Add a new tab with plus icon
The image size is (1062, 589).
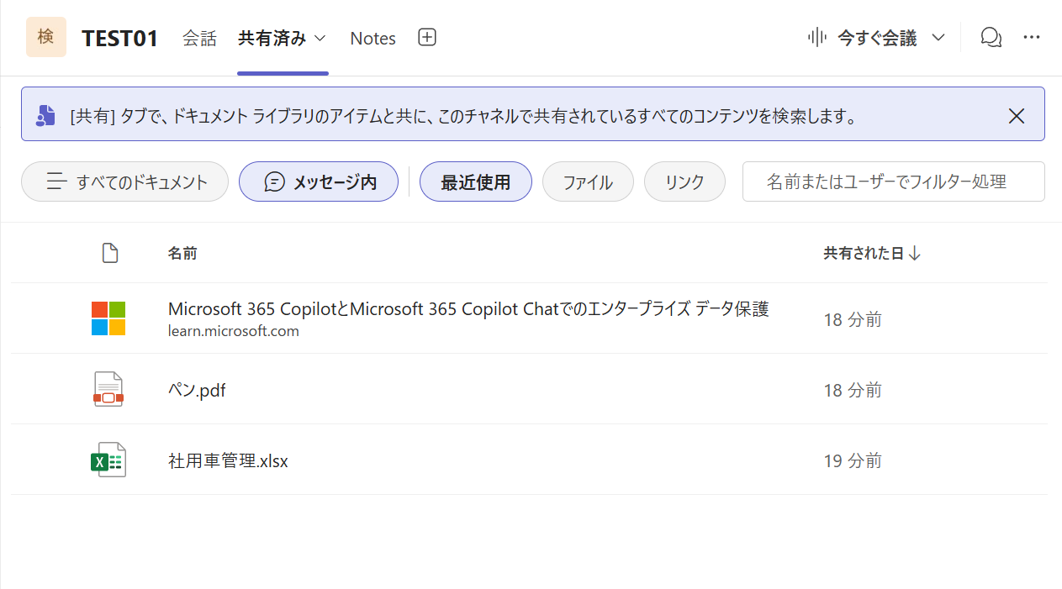(427, 38)
